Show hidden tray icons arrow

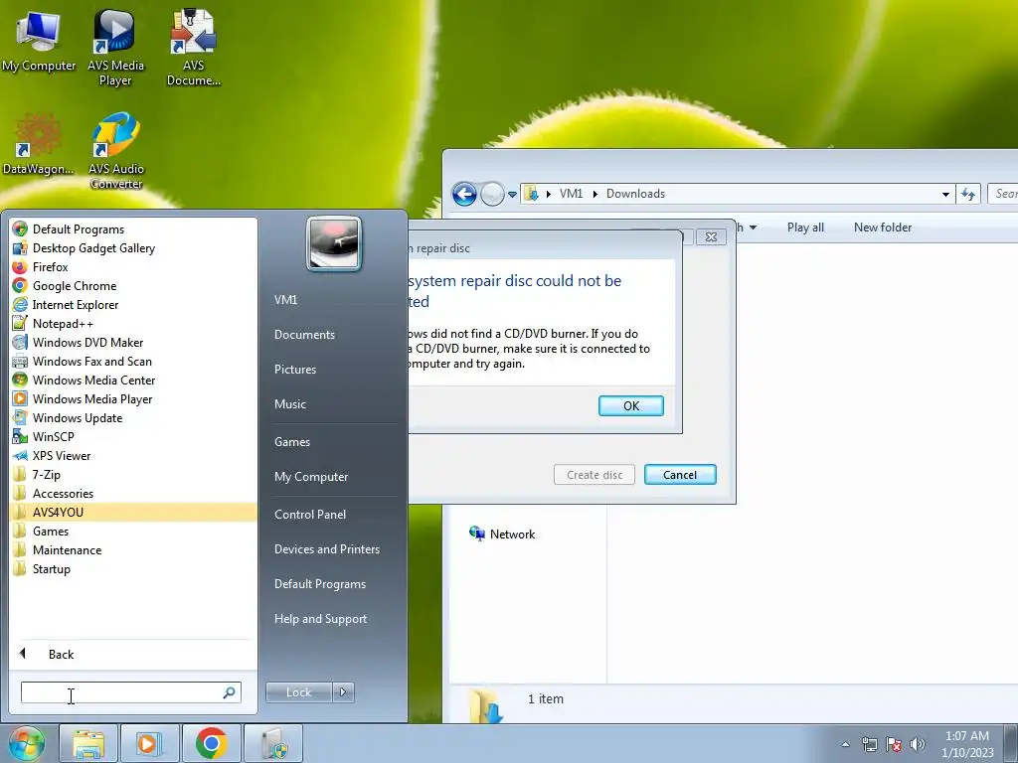(x=845, y=744)
